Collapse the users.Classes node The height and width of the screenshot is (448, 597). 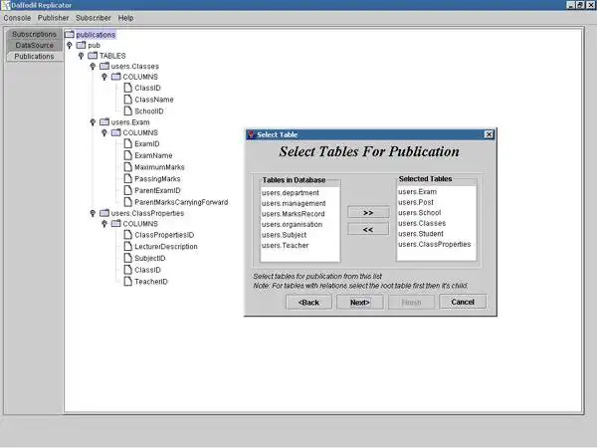click(93, 67)
